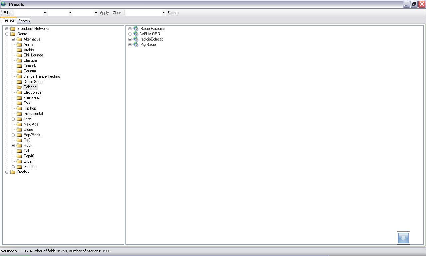Screen dimensions: 426x256
Task: Expand the Jazz folder
Action: [x=13, y=119]
